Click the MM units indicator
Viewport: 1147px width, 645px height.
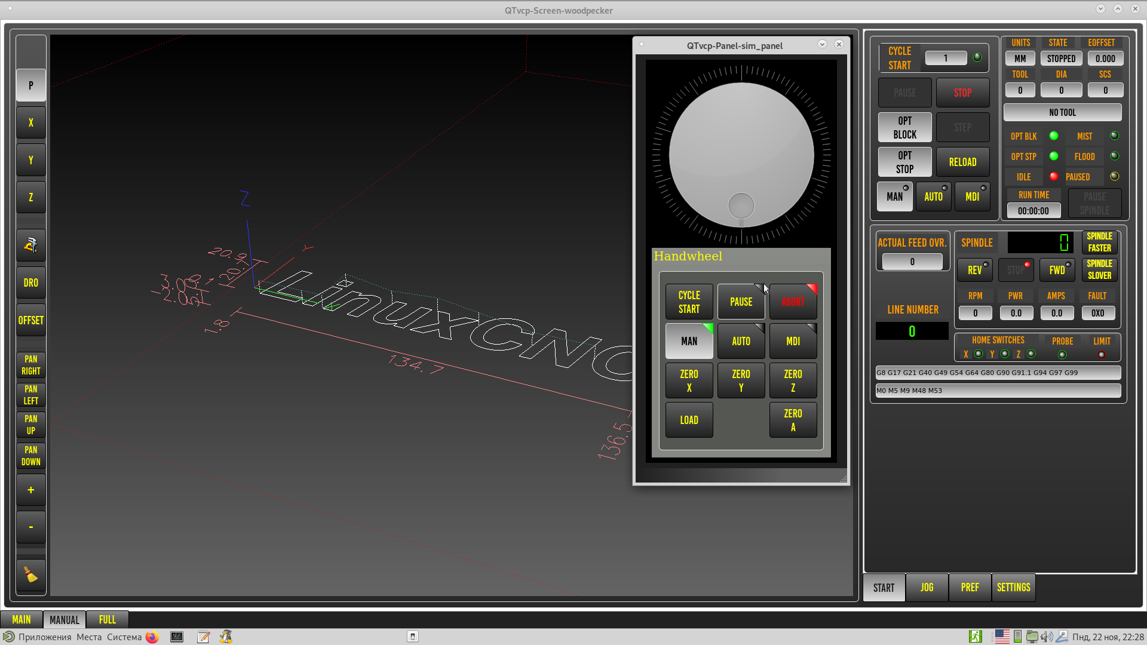[x=1020, y=59]
